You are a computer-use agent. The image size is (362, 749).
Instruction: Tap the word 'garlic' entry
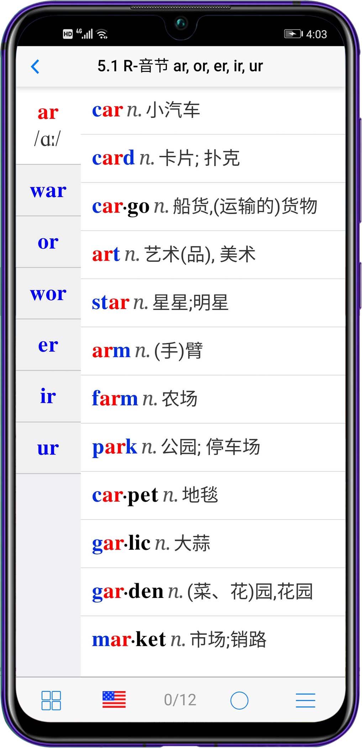point(213,543)
